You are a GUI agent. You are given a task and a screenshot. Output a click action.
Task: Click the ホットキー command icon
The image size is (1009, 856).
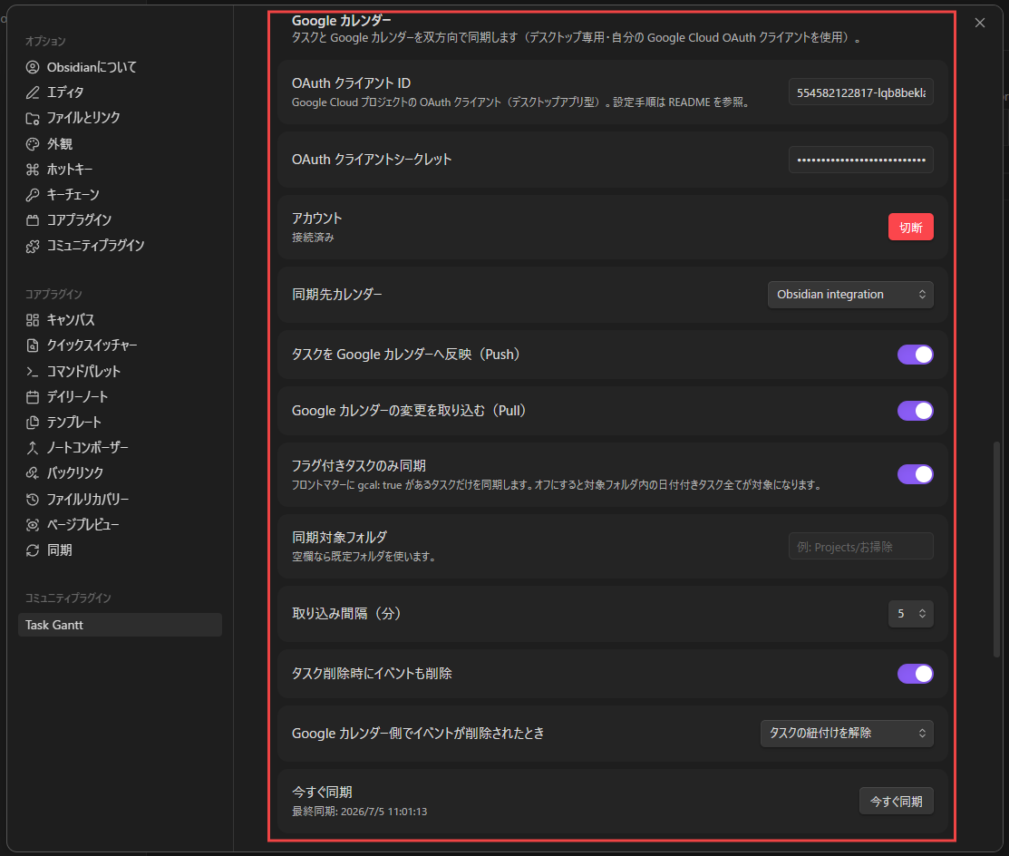tap(32, 170)
